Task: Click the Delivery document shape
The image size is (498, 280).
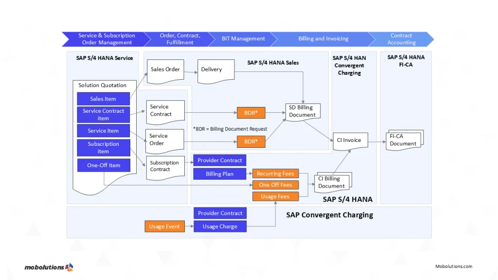Action: [216, 71]
